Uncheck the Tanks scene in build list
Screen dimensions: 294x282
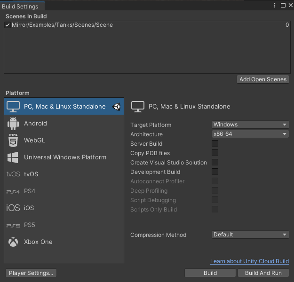[x=8, y=25]
